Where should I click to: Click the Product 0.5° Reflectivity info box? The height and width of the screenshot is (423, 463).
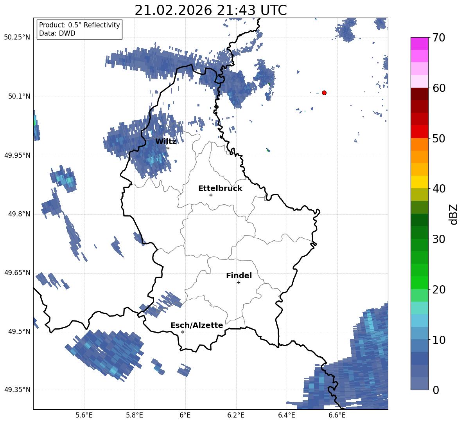click(x=79, y=29)
